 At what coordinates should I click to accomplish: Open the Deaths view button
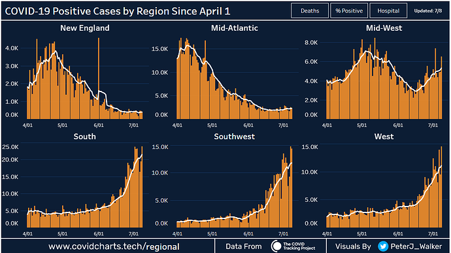[x=310, y=10]
